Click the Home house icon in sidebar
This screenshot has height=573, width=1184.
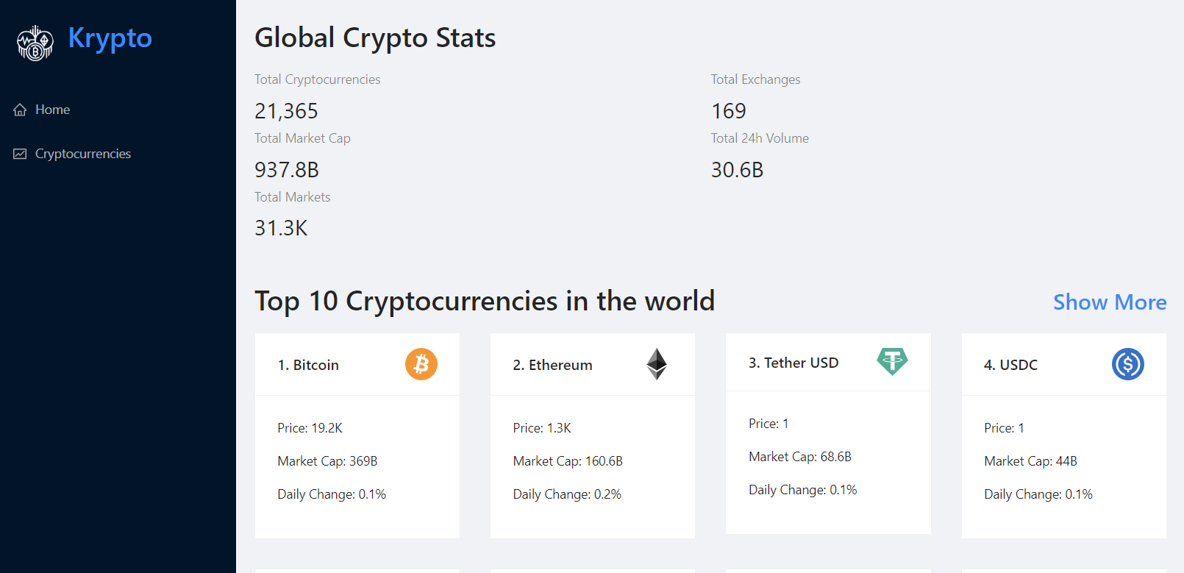(20, 110)
